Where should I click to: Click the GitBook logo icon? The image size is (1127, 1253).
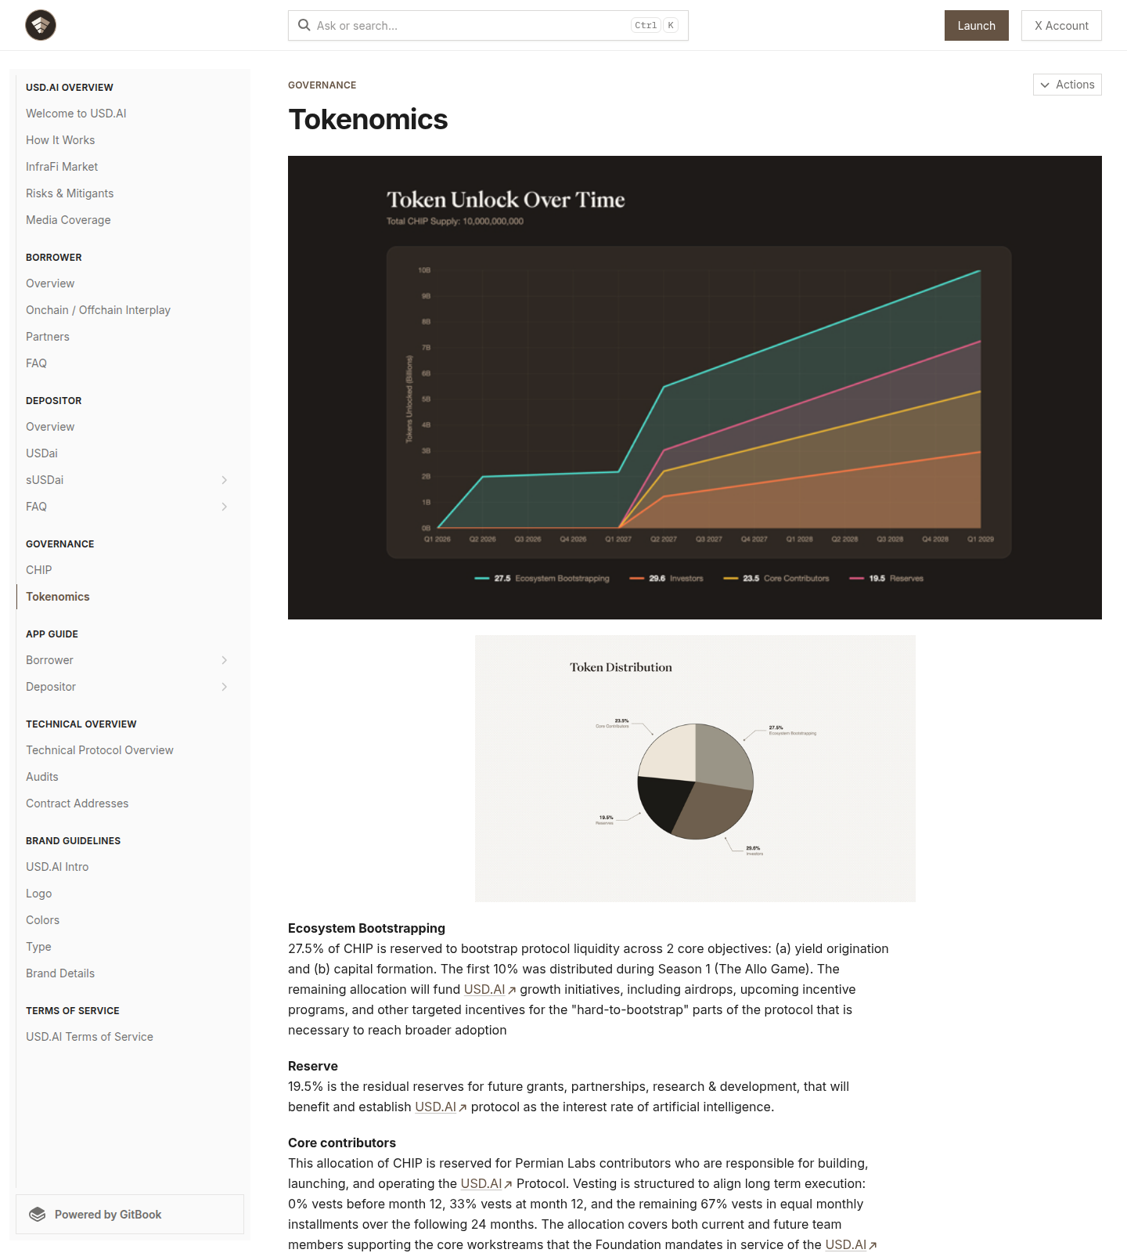pos(38,1215)
